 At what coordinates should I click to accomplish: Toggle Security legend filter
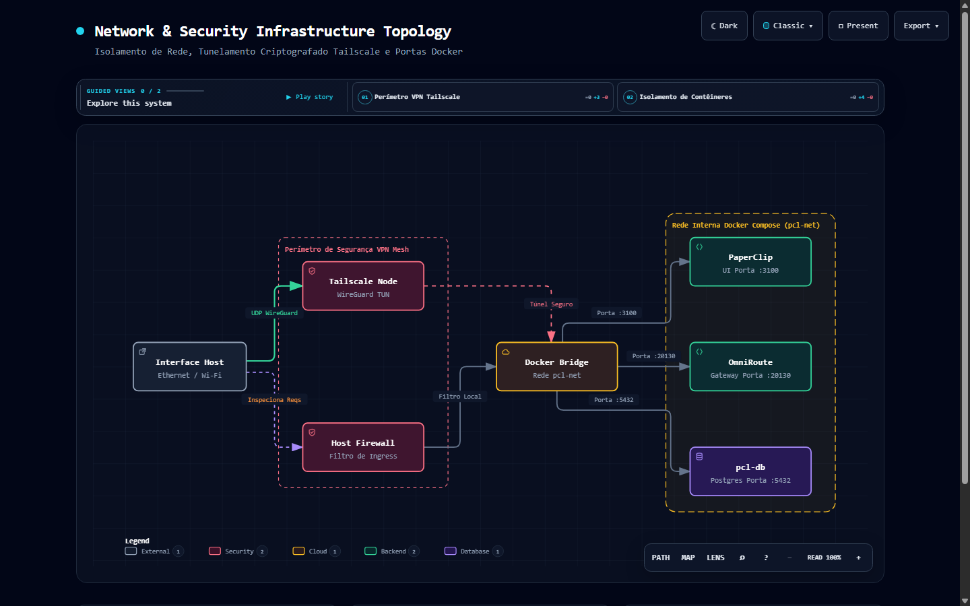tap(238, 551)
